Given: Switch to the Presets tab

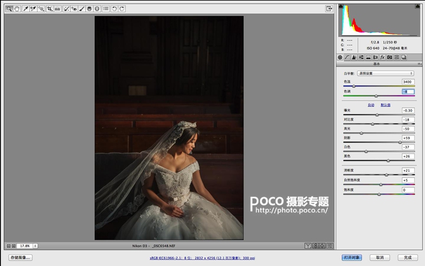Looking at the screenshot, I should tap(396, 57).
